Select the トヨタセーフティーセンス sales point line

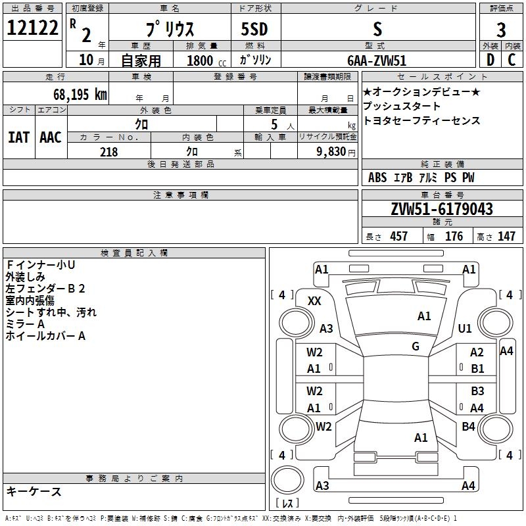tap(421, 120)
